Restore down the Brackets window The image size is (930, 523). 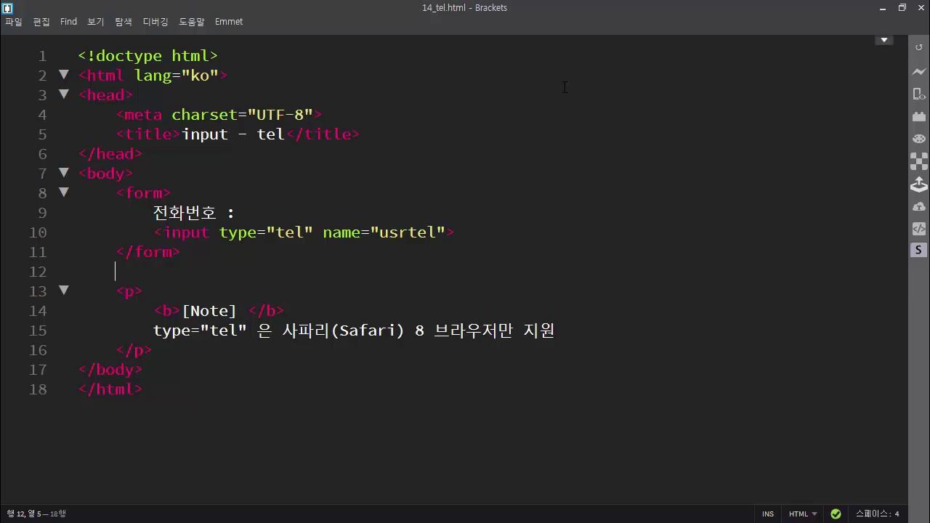pos(902,8)
